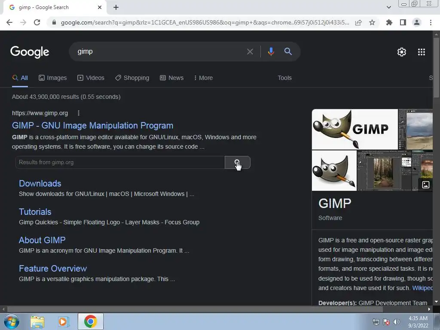The height and width of the screenshot is (330, 440).
Task: Click the GIMP knowledge panel title
Action: [335, 203]
